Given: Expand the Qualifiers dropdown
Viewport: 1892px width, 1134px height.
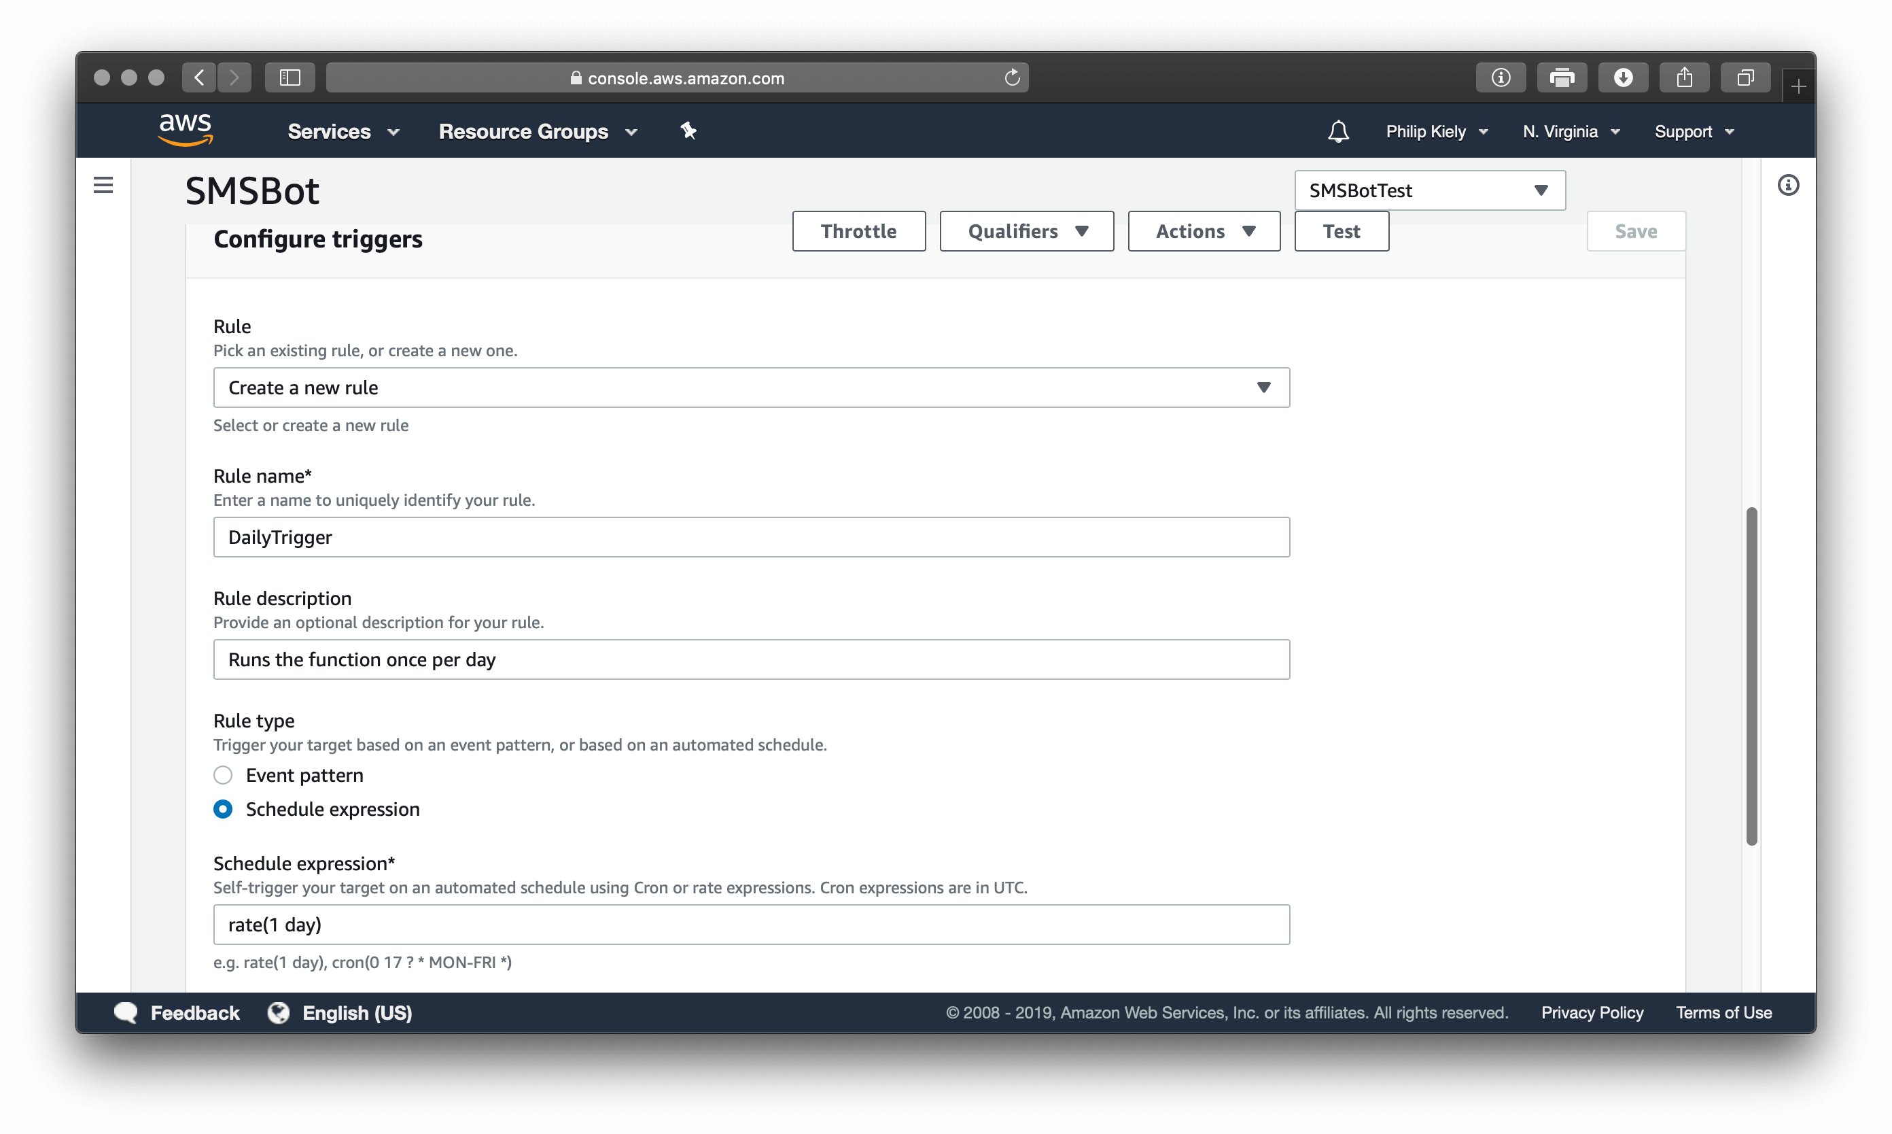Looking at the screenshot, I should coord(1026,230).
